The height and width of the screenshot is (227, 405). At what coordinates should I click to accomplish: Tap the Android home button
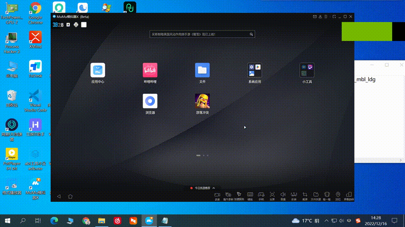coord(70,196)
